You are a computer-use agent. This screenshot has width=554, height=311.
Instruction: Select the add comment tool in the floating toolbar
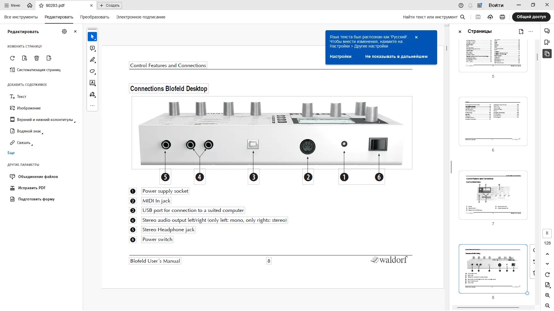click(92, 48)
